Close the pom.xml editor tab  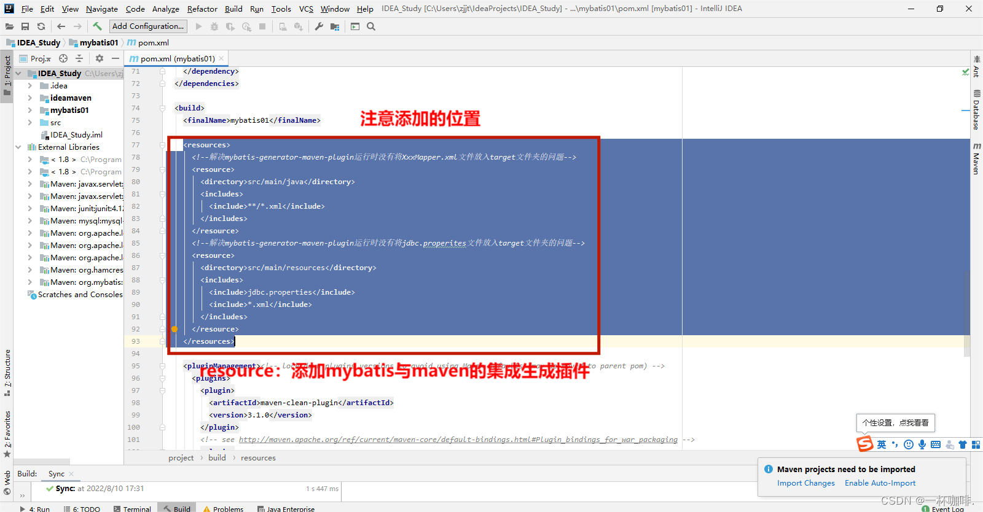tap(221, 58)
